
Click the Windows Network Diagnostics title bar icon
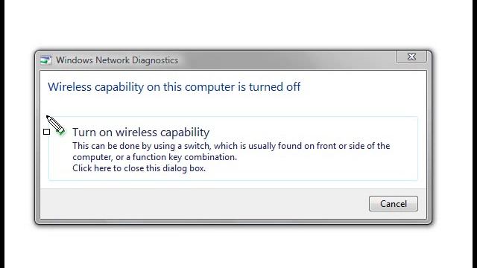(46, 60)
